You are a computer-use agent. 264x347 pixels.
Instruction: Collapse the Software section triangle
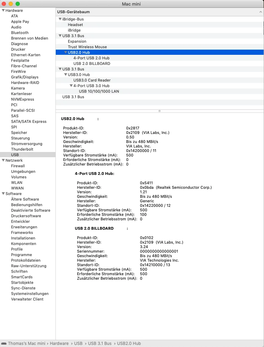click(3, 194)
